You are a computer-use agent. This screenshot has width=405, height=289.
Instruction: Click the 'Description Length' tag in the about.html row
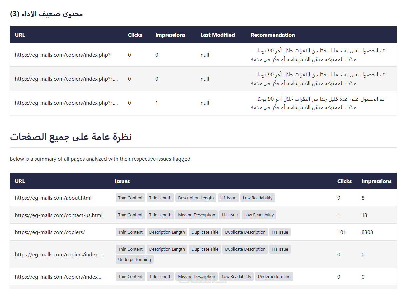pos(196,198)
